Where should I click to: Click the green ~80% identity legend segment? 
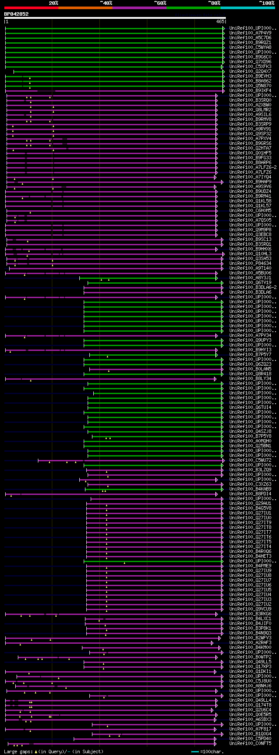(194, 8)
